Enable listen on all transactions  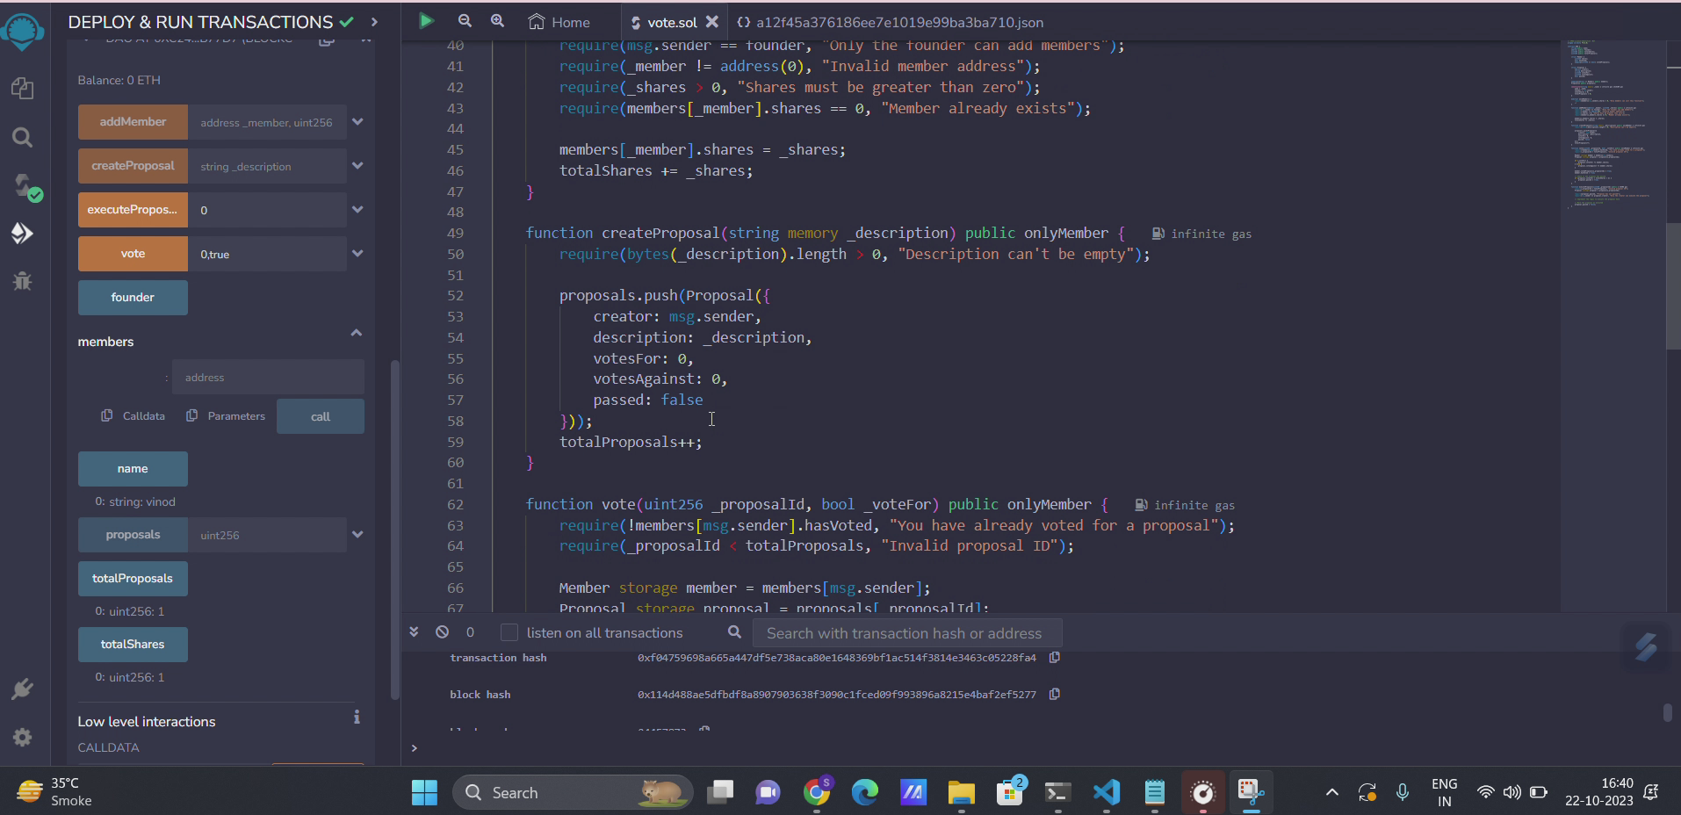pos(509,632)
